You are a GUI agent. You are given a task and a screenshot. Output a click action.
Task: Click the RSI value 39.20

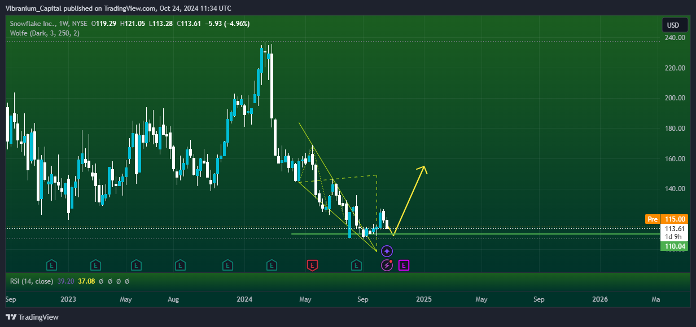pyautogui.click(x=66, y=281)
